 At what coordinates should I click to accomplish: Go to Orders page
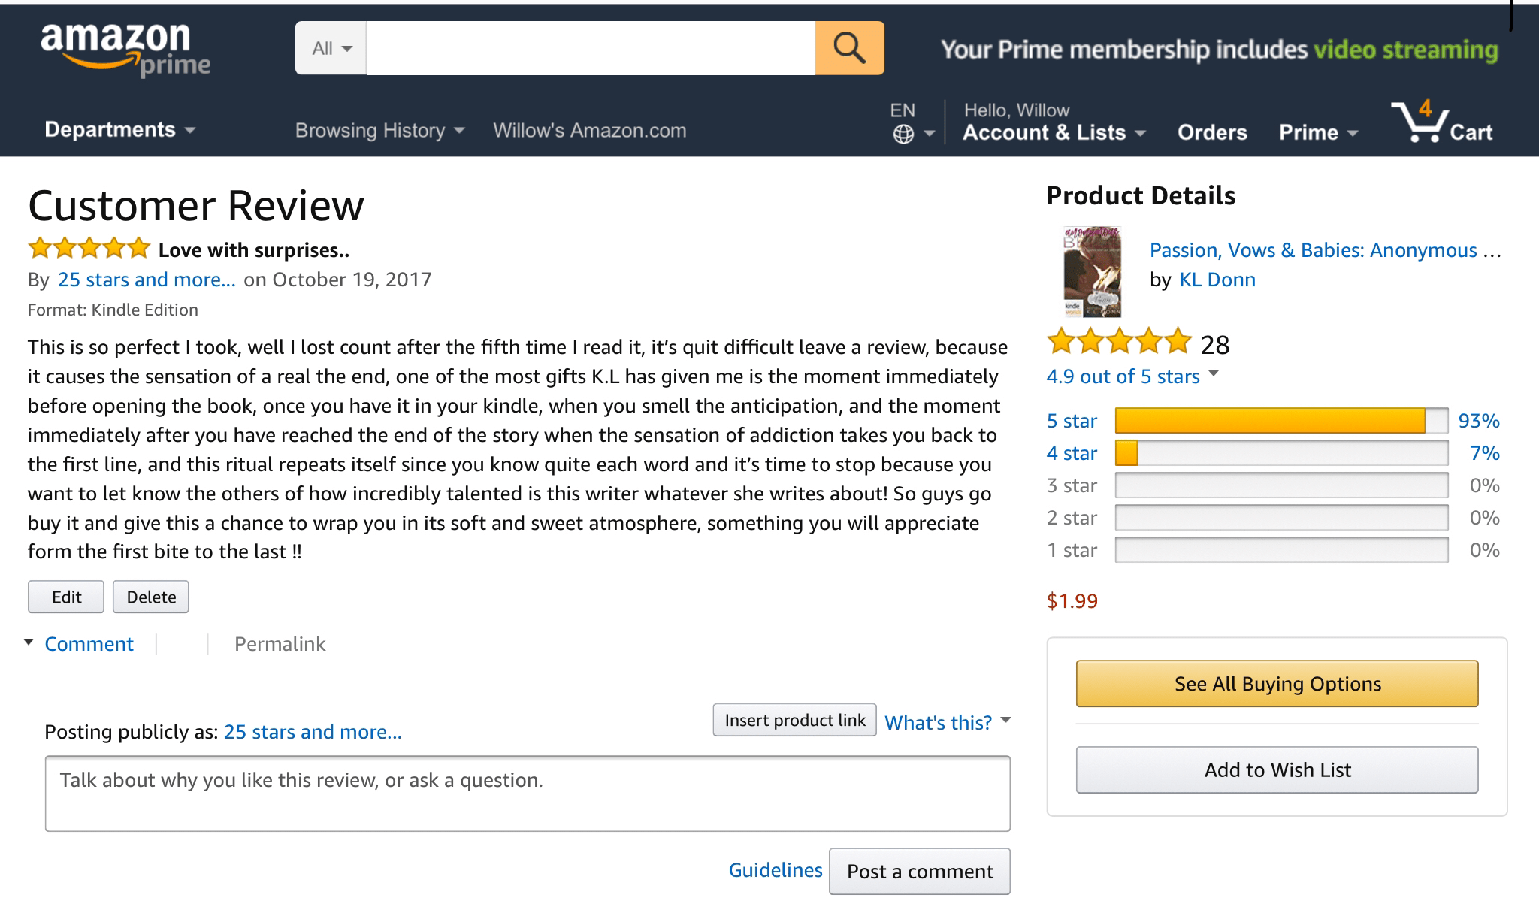pyautogui.click(x=1211, y=132)
